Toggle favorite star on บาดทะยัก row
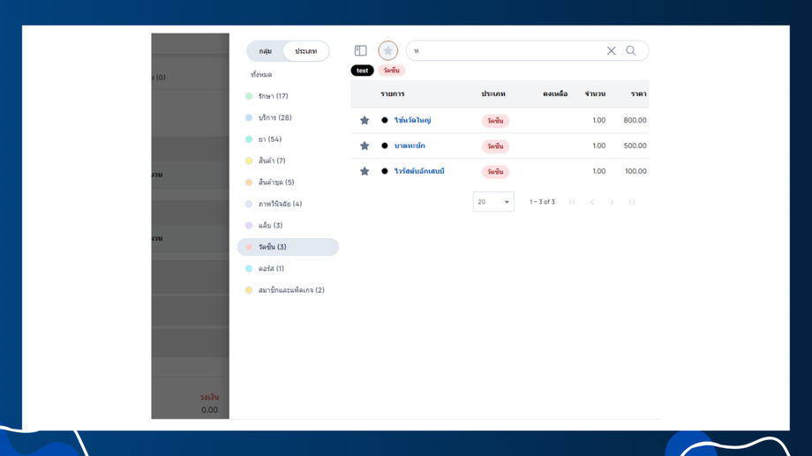Viewport: 812px width, 456px height. (x=365, y=146)
